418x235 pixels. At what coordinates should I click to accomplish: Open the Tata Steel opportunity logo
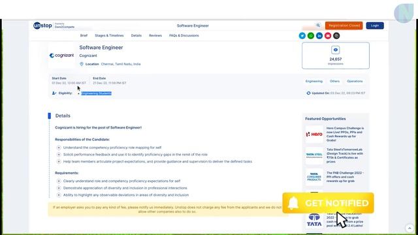[x=314, y=155]
